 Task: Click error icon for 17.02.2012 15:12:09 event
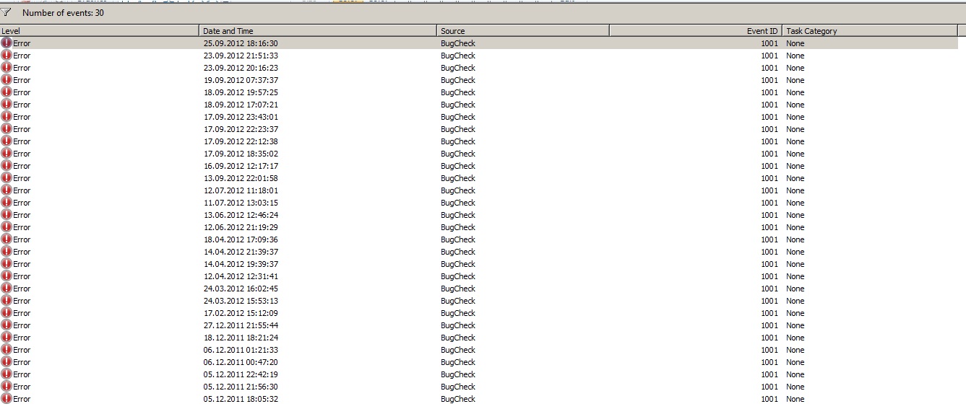pos(7,313)
